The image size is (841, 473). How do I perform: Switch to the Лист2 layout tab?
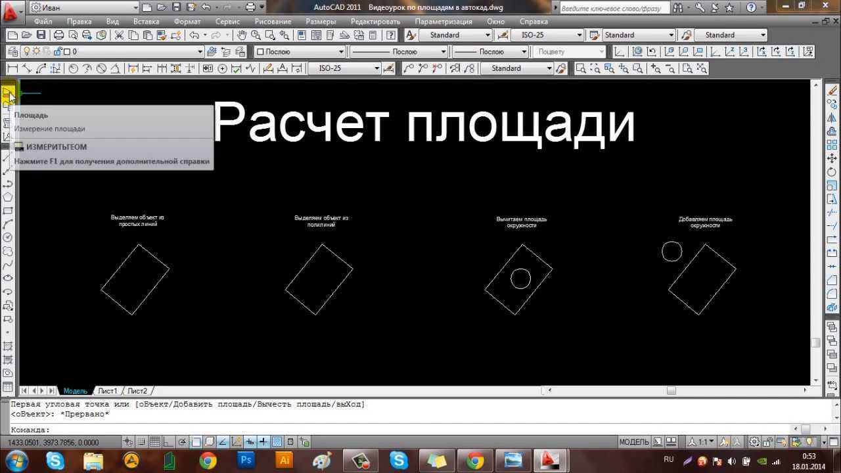coord(137,391)
